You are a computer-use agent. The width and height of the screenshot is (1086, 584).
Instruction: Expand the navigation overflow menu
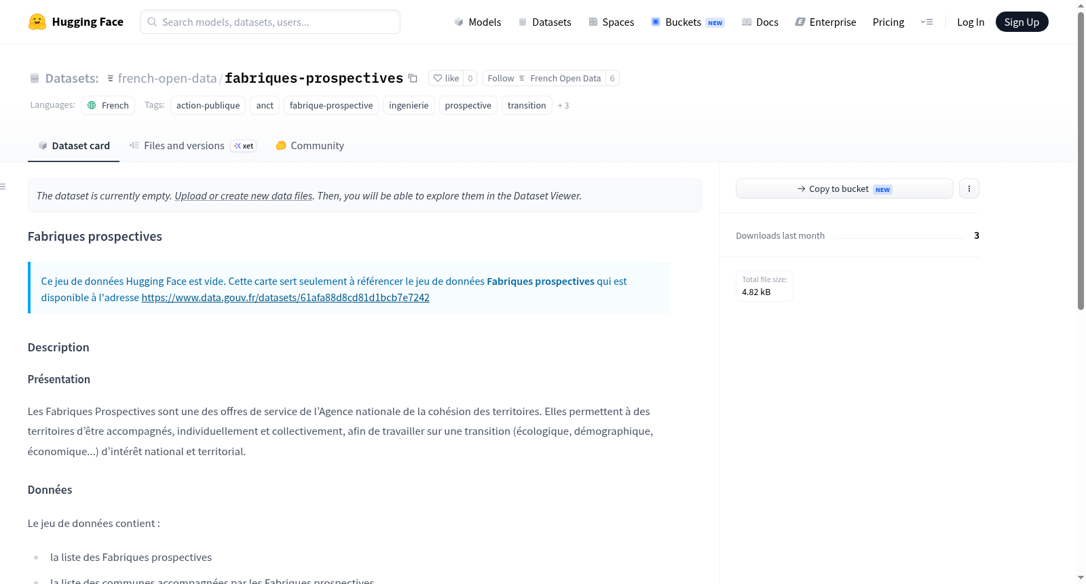coord(926,22)
